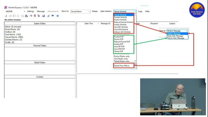Choose Robust Packet Winlink session

(123, 22)
